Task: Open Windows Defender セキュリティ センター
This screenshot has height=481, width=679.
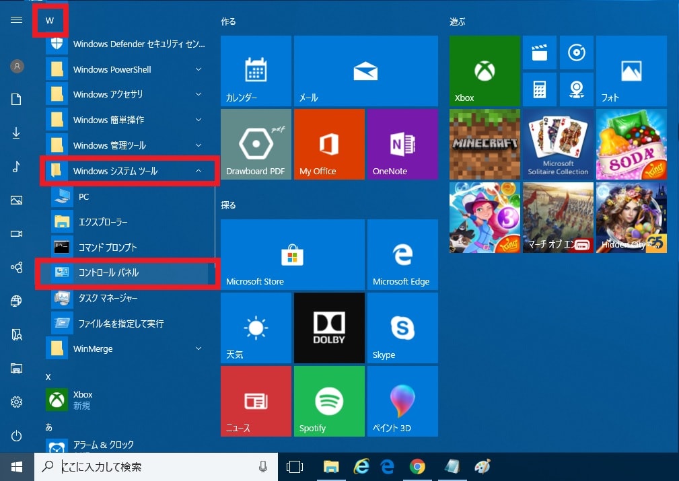Action: pyautogui.click(x=126, y=44)
